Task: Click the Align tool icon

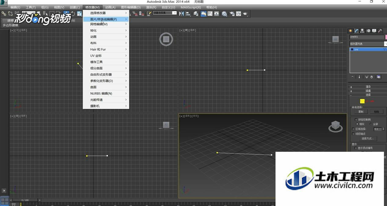Action: [188, 13]
